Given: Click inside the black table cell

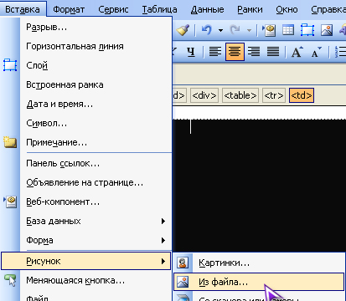Looking at the screenshot, I should (x=259, y=186).
